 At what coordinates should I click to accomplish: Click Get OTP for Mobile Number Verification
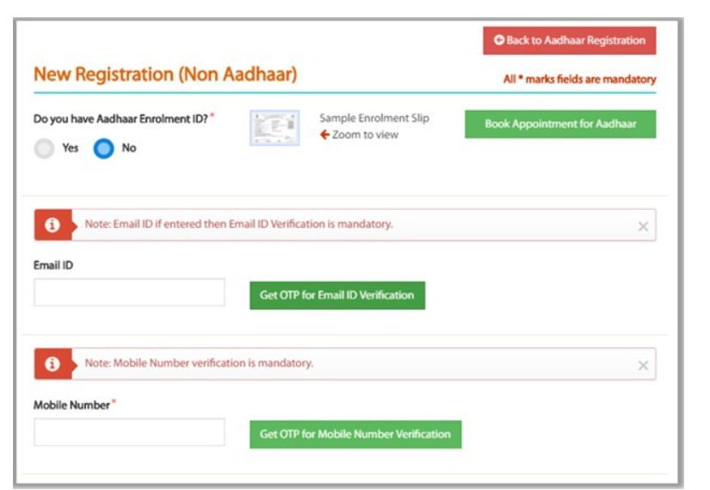click(x=355, y=434)
